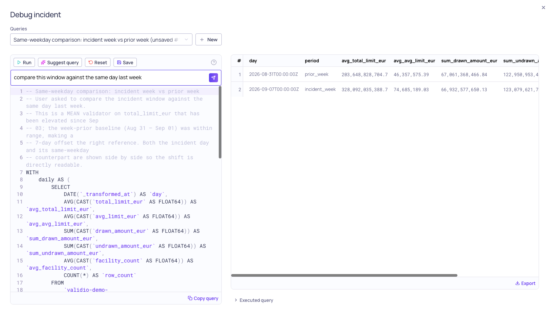Click value 66,932,577,650.13

464,90
